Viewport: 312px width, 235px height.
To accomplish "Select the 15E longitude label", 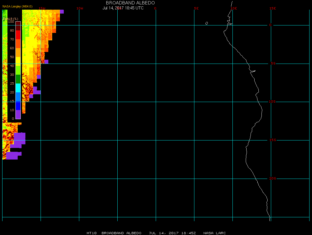I will (x=273, y=8).
